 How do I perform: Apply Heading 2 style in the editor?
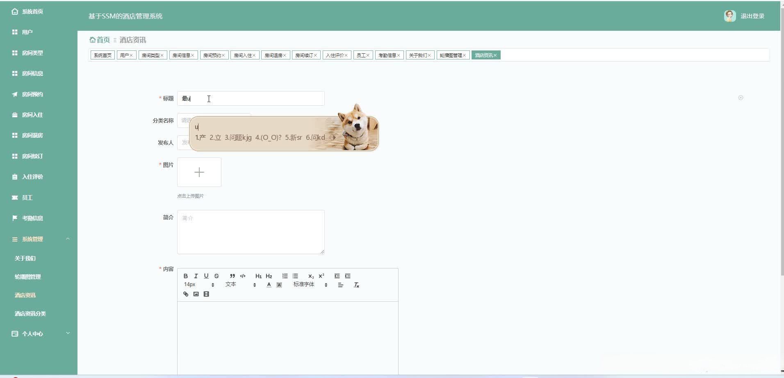pos(269,276)
